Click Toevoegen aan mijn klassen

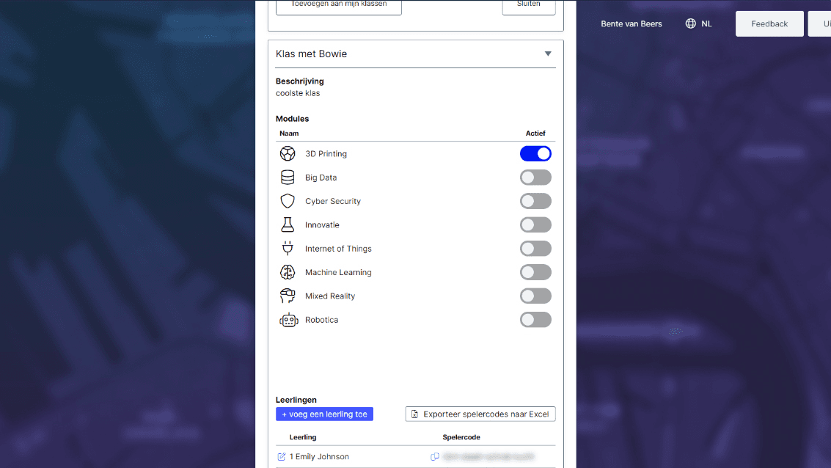(338, 4)
